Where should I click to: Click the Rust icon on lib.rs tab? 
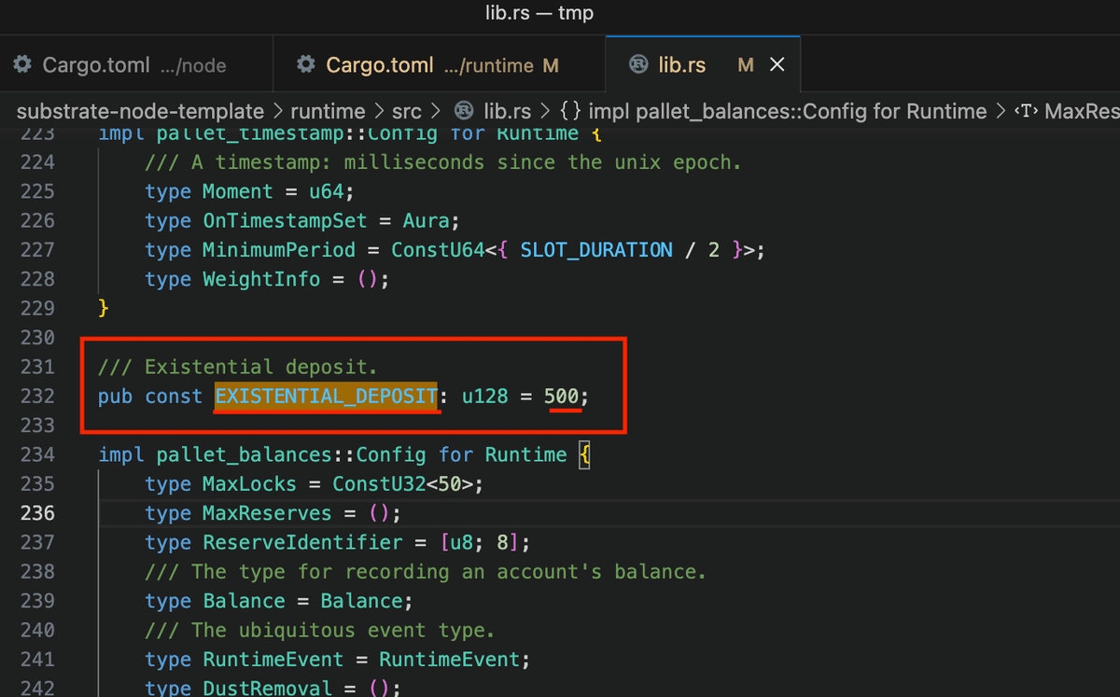point(638,64)
